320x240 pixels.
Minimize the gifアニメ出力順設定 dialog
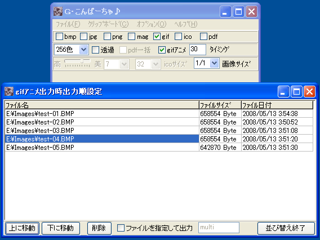click(283, 91)
